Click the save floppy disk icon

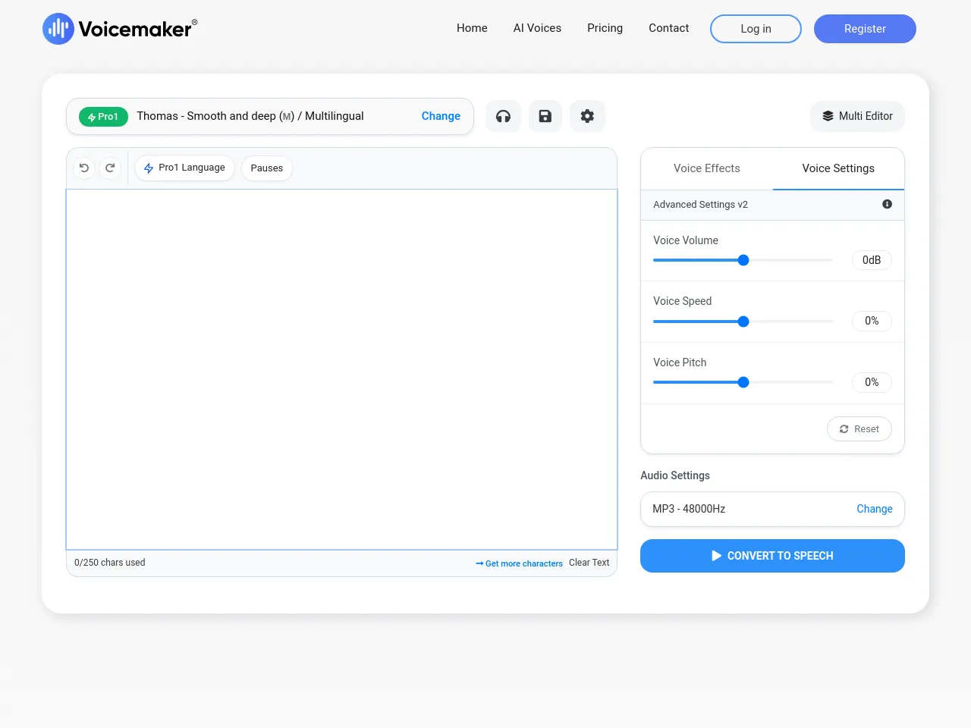[545, 116]
